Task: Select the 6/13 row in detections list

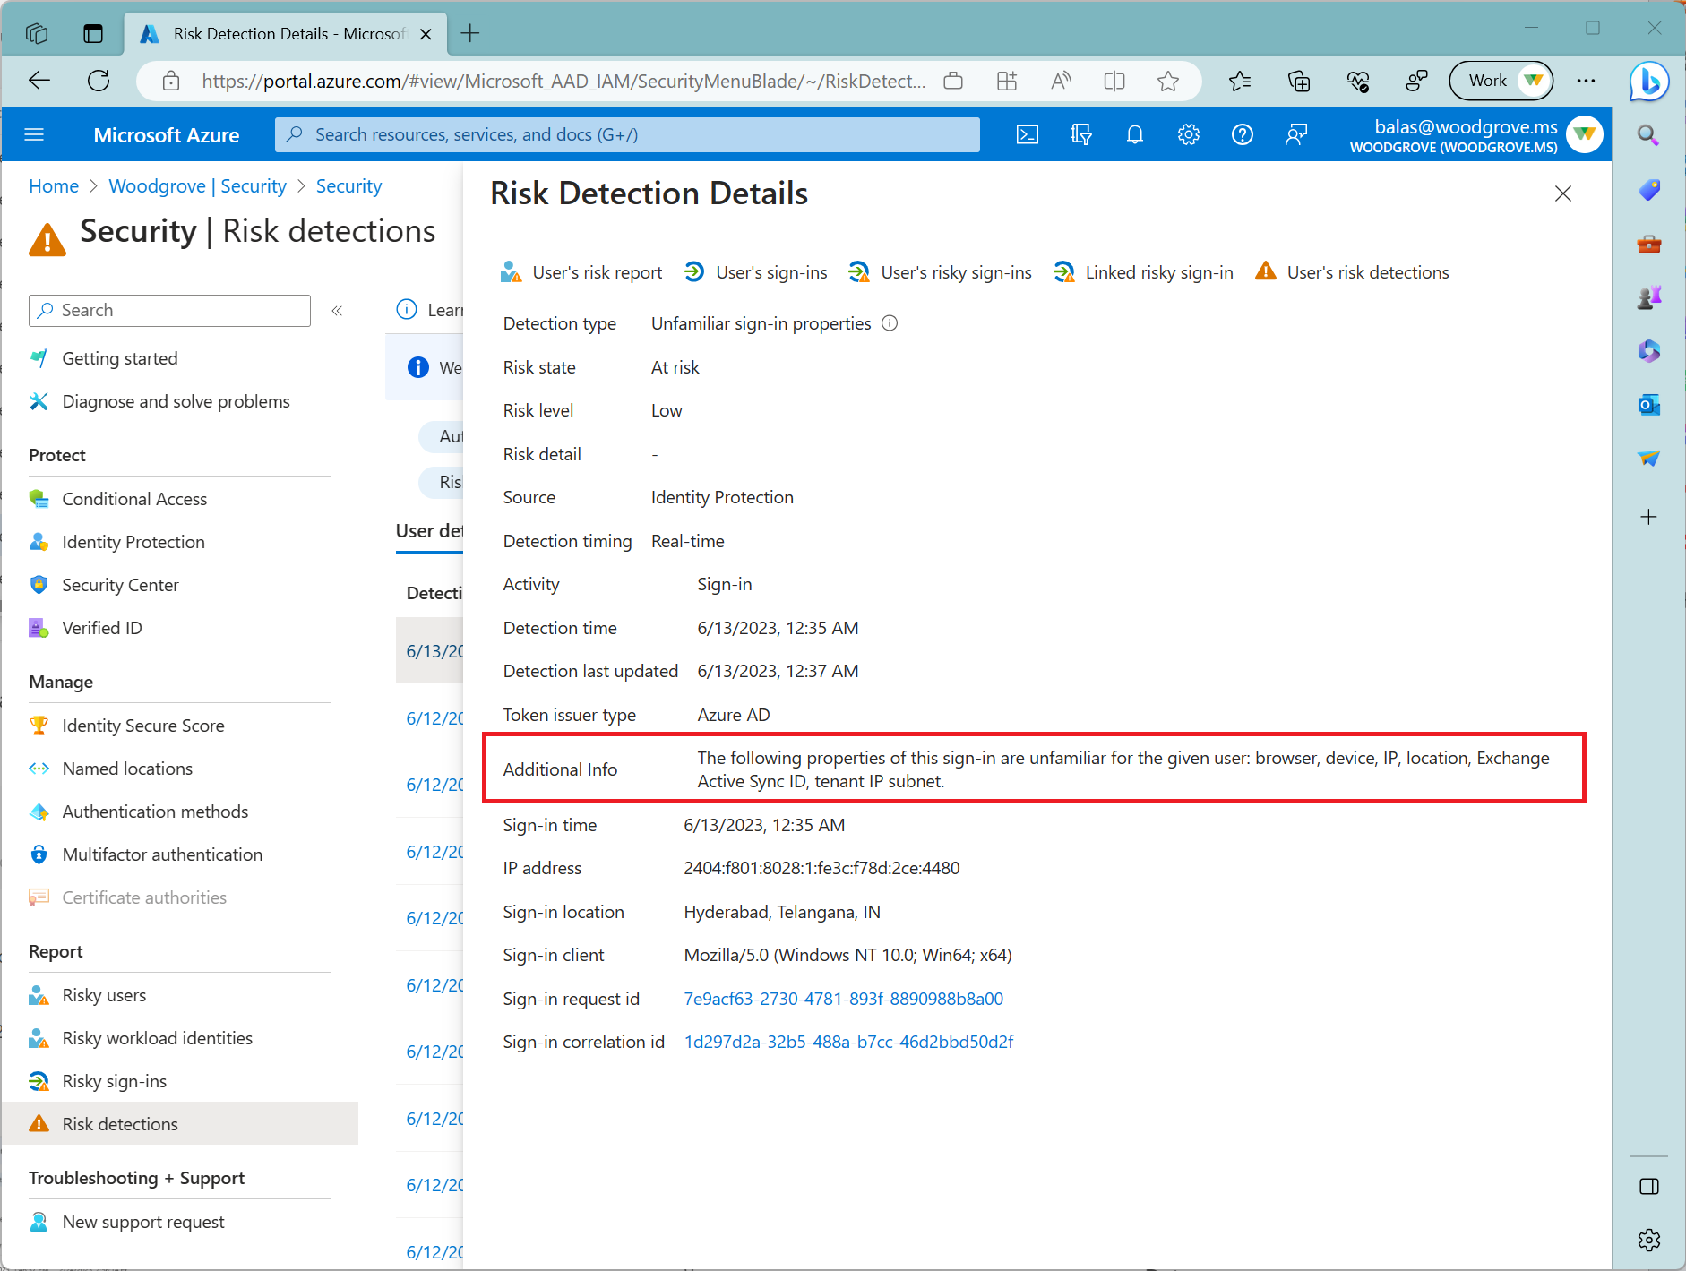Action: point(430,651)
